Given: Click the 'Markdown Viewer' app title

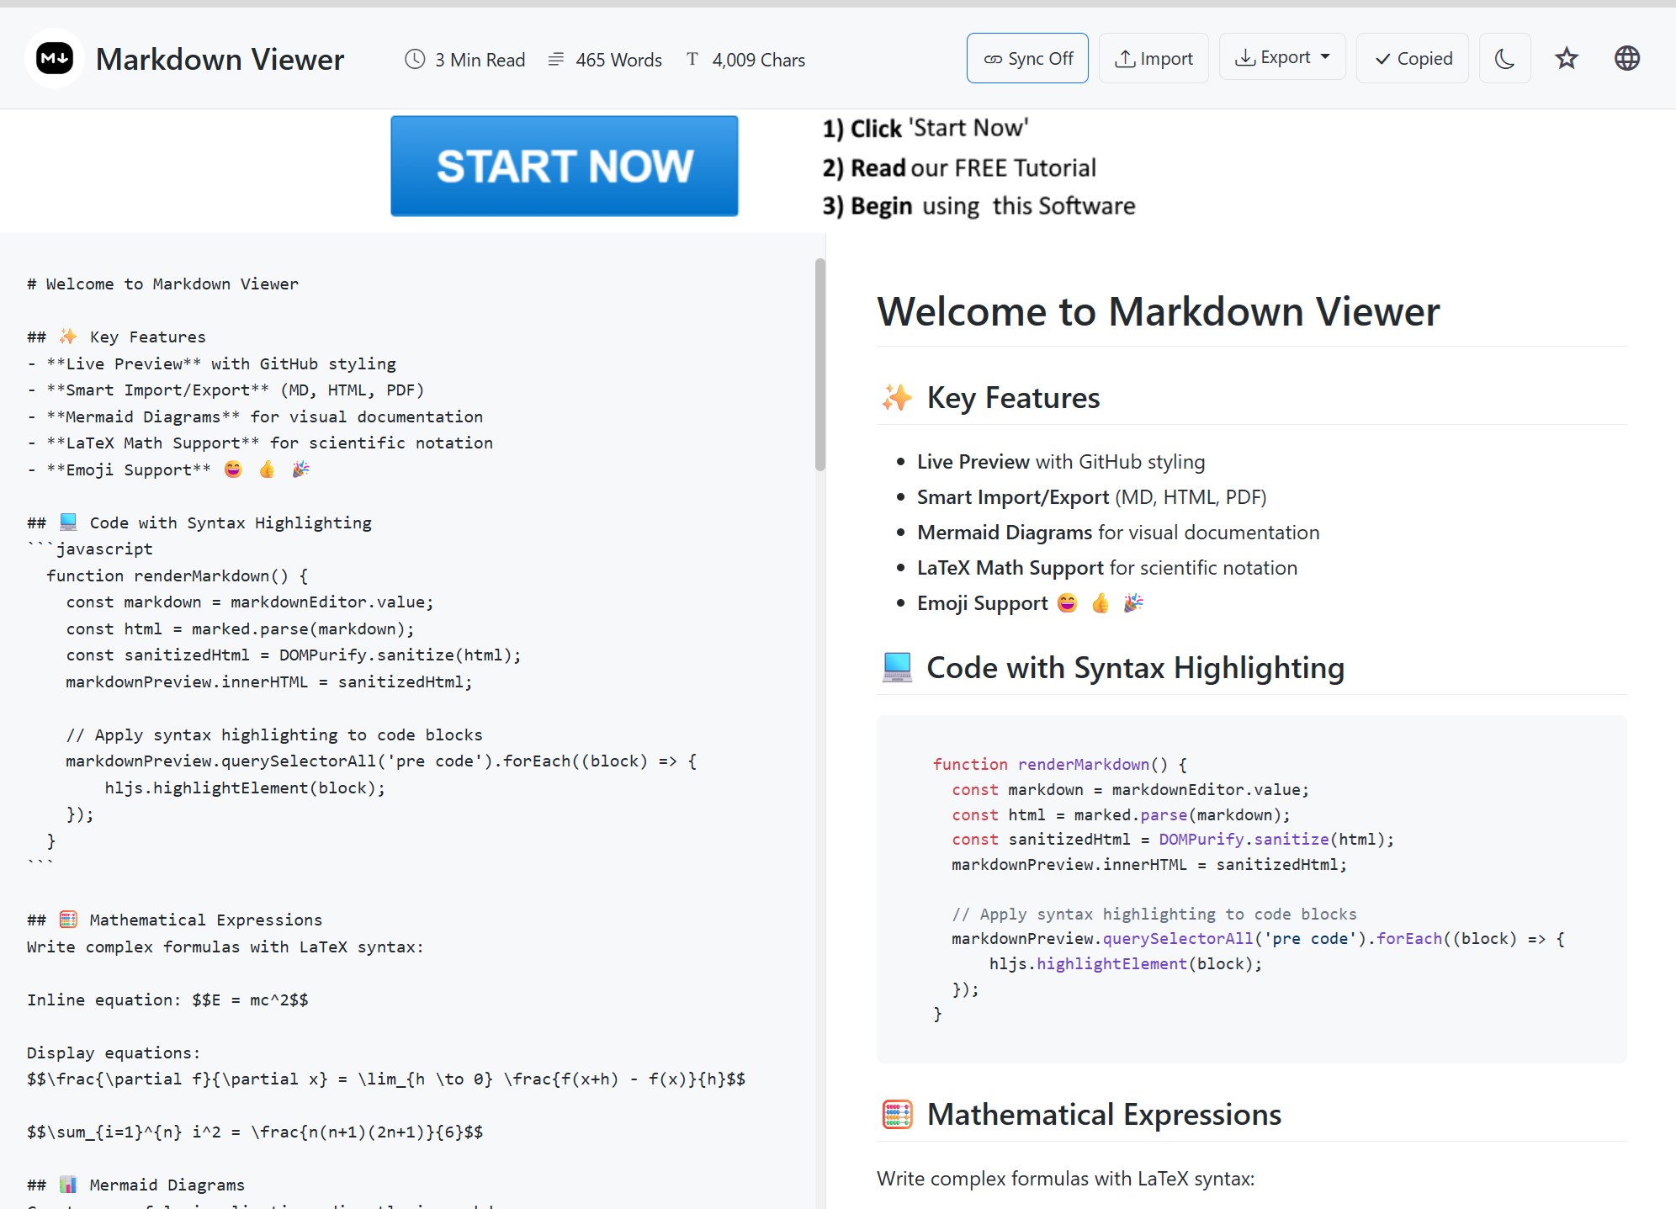Looking at the screenshot, I should click(x=220, y=59).
